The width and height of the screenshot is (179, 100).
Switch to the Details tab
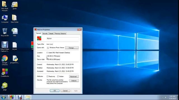(x=51, y=34)
